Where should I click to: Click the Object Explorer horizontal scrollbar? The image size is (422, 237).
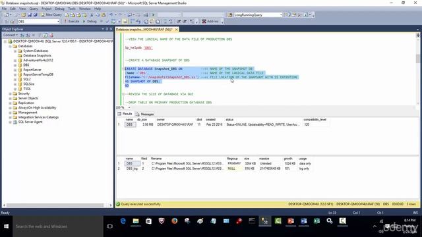[x=55, y=205]
